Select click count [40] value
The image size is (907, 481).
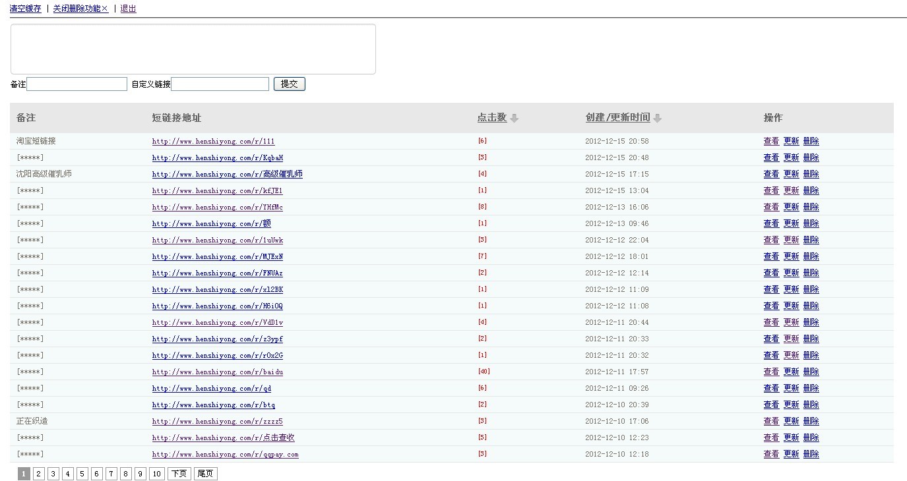[x=484, y=372]
